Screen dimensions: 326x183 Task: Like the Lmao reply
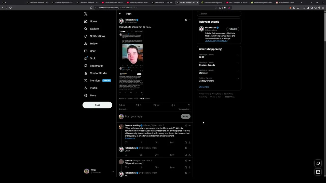point(156,155)
